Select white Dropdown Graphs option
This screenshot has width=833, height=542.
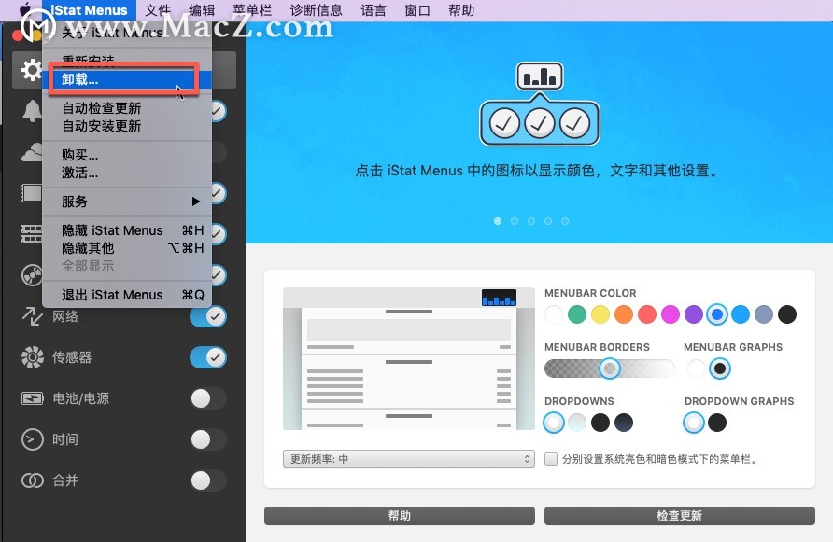(693, 423)
